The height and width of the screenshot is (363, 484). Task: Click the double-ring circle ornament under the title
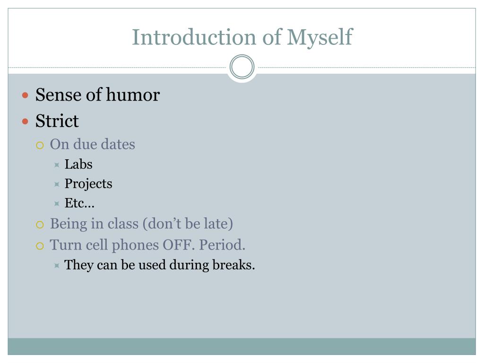(242, 67)
